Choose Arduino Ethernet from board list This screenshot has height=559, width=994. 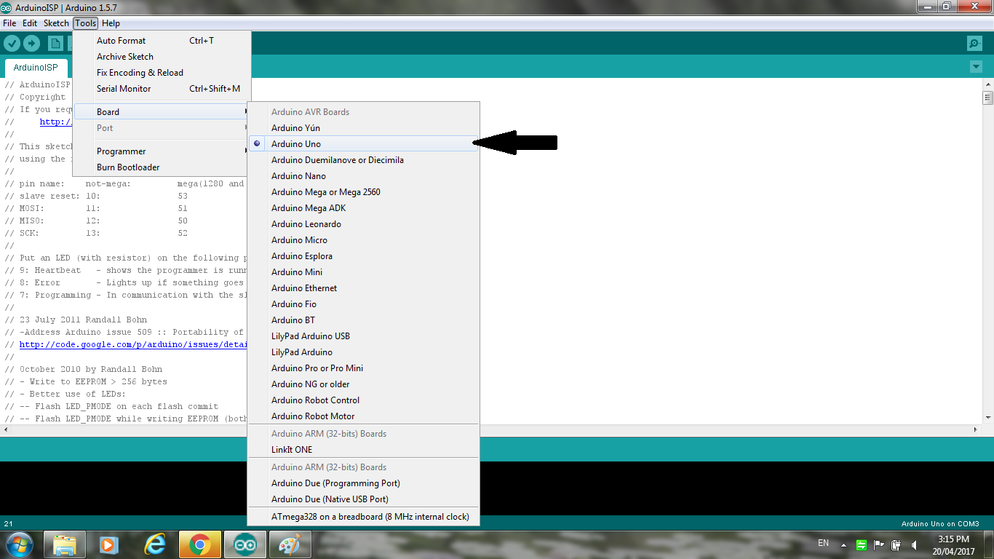(363, 288)
